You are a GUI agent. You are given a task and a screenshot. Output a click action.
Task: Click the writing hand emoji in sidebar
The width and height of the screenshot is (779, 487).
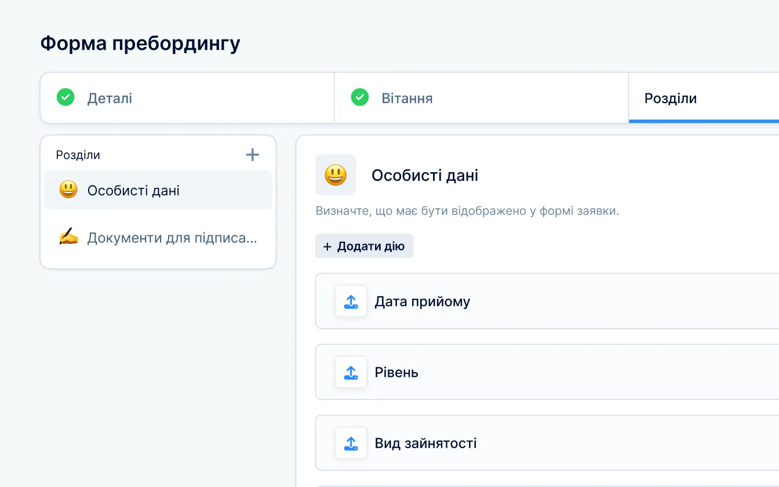point(68,238)
